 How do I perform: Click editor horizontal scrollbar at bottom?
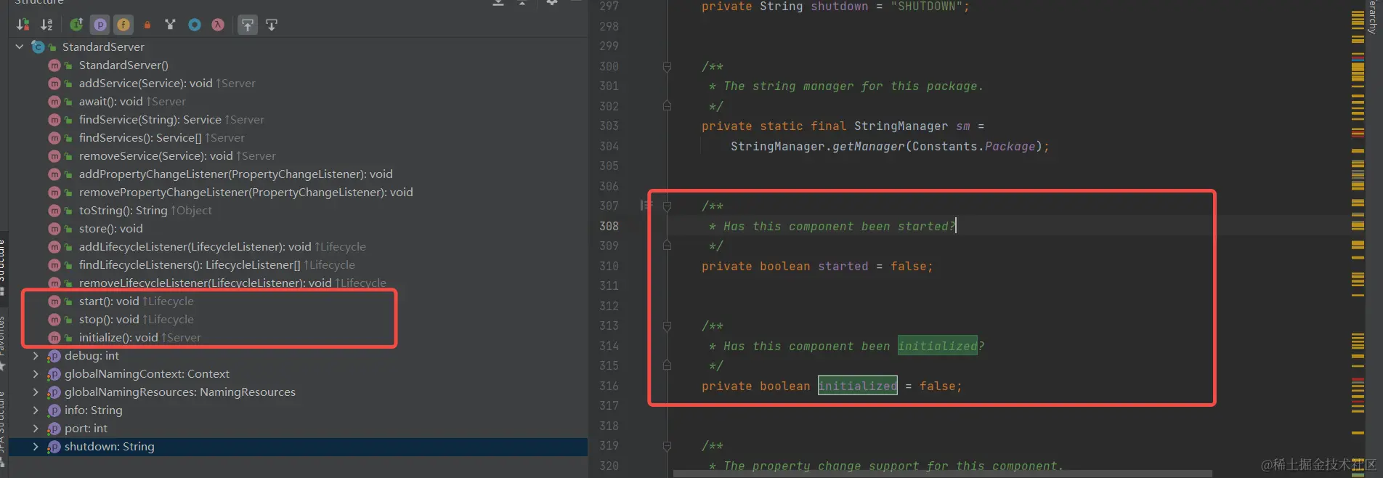click(x=942, y=474)
